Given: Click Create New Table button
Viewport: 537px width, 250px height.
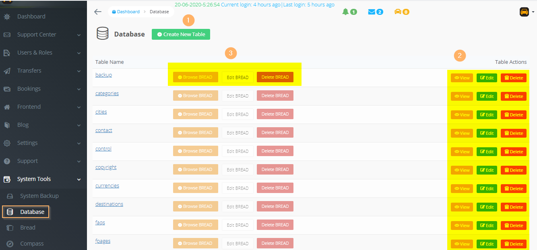Looking at the screenshot, I should point(181,35).
